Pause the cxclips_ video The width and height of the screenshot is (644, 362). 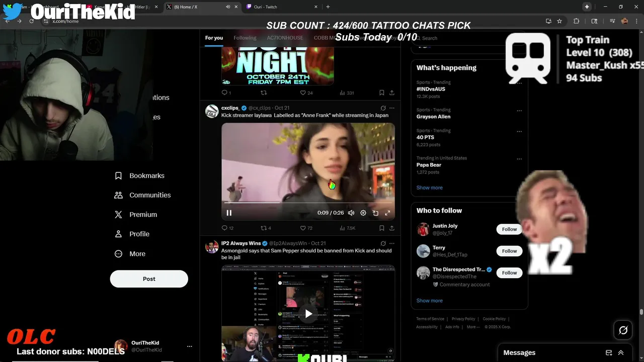(x=229, y=213)
